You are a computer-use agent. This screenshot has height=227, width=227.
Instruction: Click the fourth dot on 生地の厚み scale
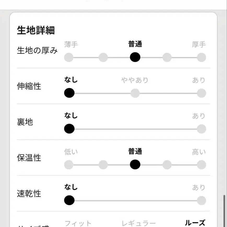167,57
